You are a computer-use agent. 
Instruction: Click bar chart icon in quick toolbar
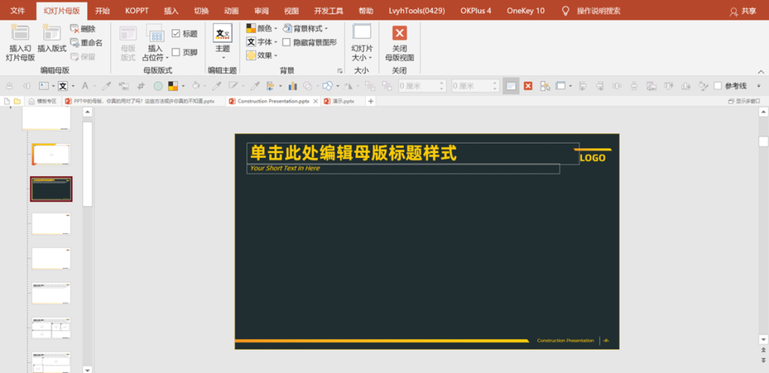pyautogui.click(x=293, y=86)
